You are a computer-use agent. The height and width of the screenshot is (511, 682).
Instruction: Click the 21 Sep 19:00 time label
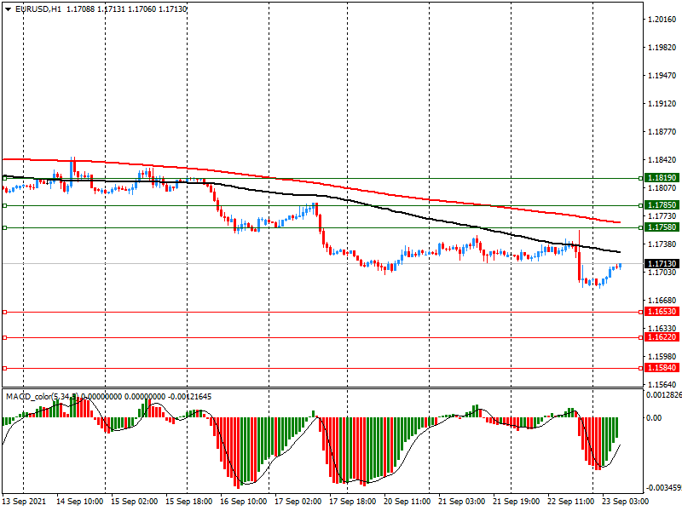[517, 502]
